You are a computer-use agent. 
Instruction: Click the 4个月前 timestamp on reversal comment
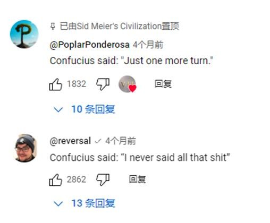[121, 141]
